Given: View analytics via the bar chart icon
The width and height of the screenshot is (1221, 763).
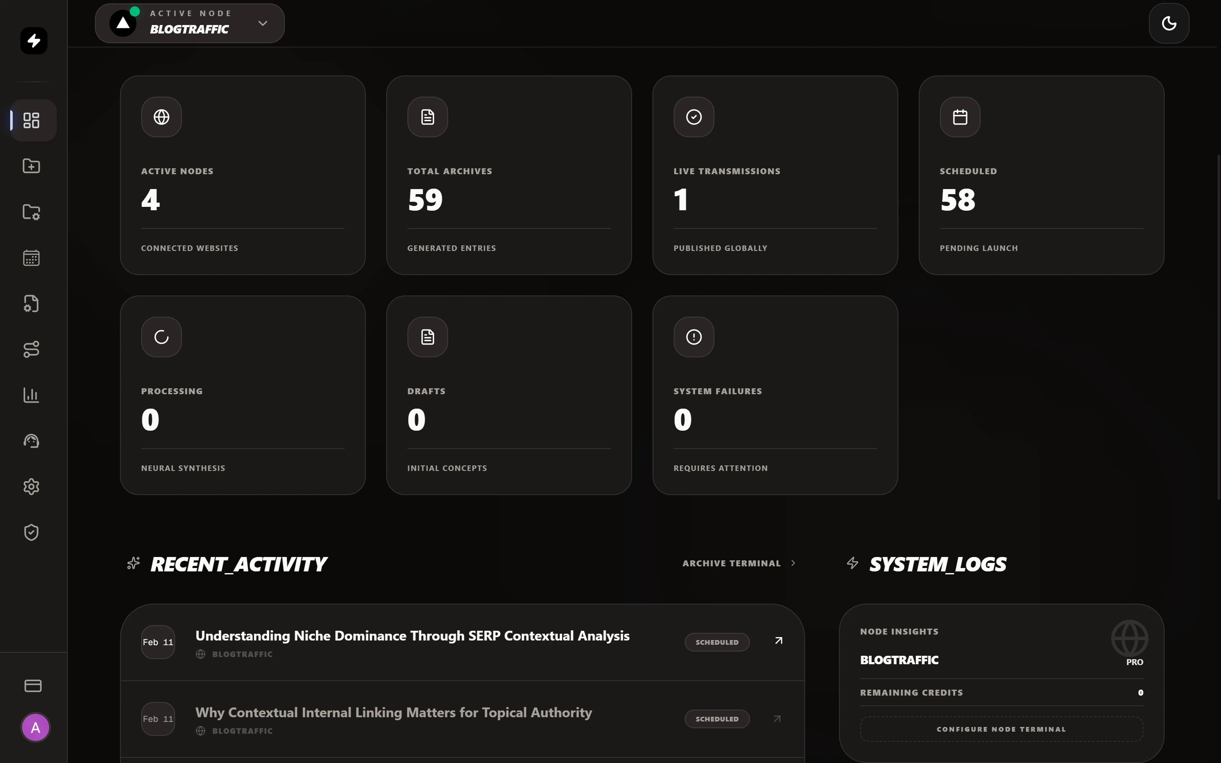Looking at the screenshot, I should point(31,395).
